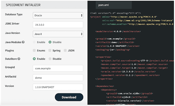Screen dimensions: 175x106
Task: Click the Speedment Initalizer header title
Action: (x=23, y=5)
